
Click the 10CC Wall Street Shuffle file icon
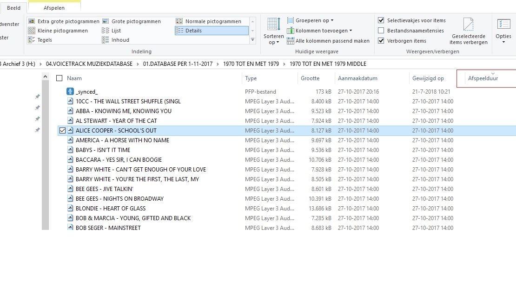pyautogui.click(x=70, y=101)
